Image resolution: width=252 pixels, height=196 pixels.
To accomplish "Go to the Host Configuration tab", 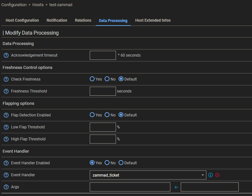I will 22,20.
